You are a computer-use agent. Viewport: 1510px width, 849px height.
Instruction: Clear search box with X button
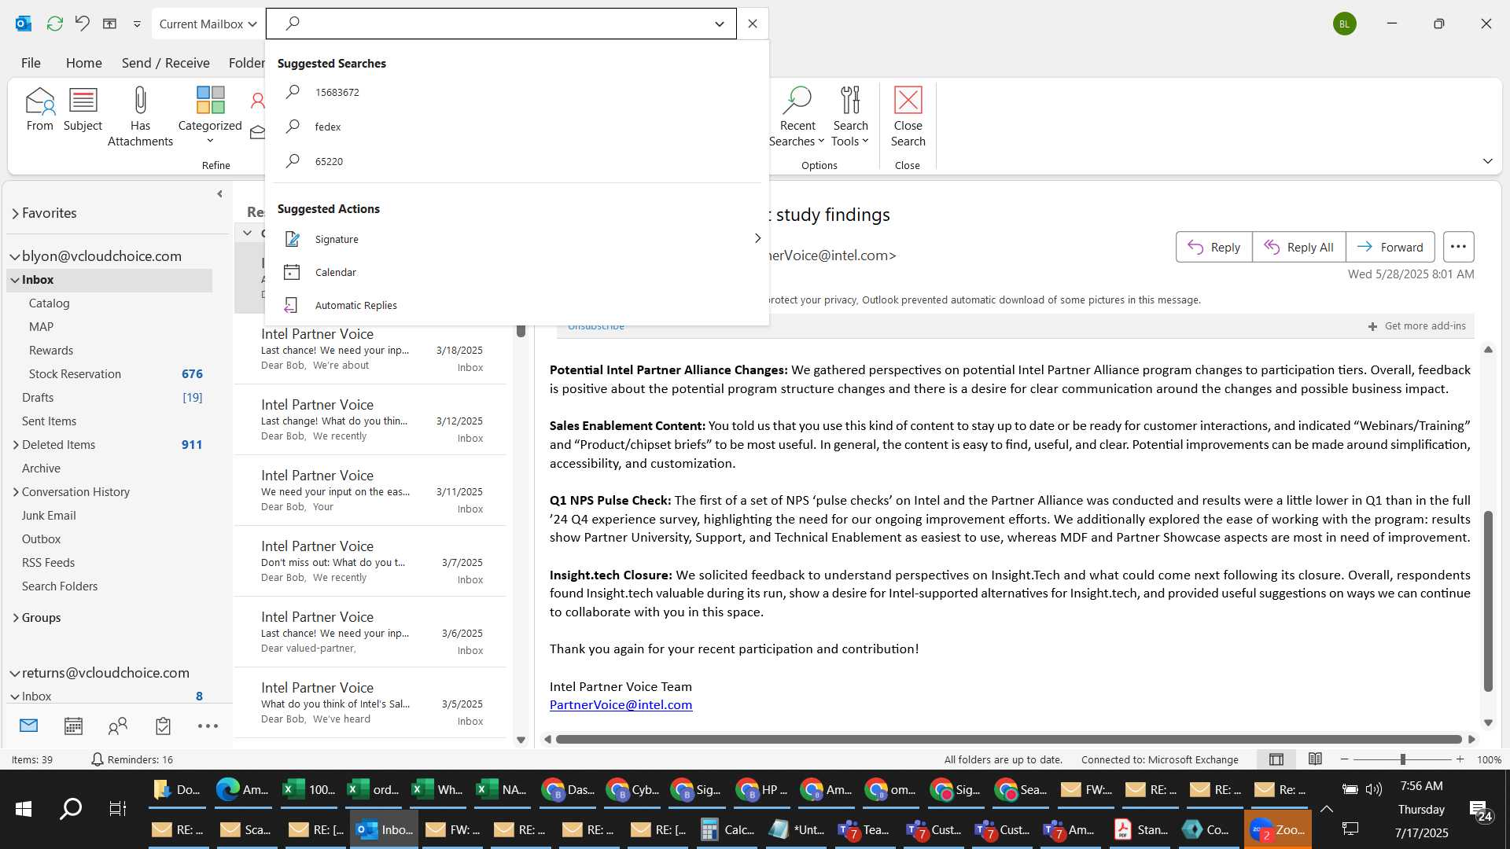[753, 24]
